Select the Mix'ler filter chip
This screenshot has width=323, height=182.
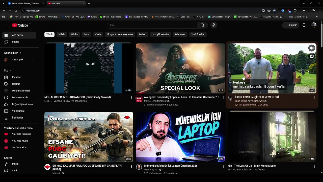click(x=74, y=34)
